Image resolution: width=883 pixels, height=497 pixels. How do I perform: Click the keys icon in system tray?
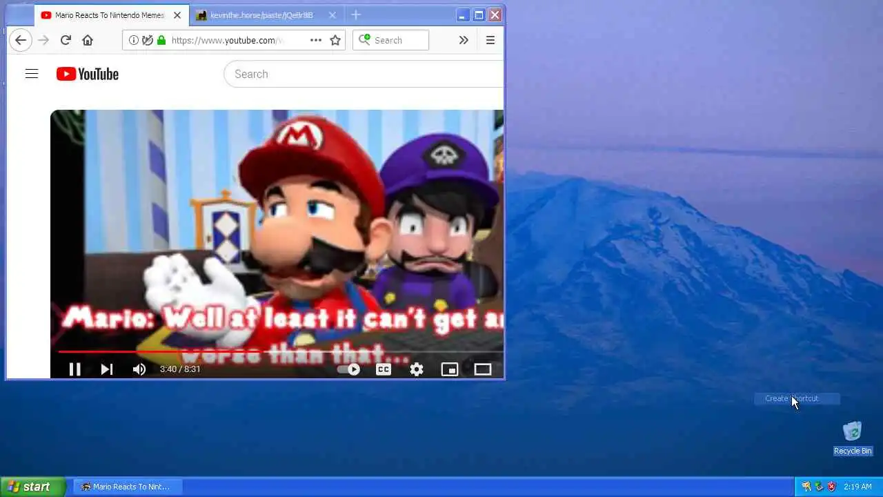[806, 487]
